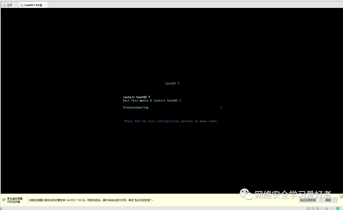The width and height of the screenshot is (343, 210).
Task: Click the CD/DVD drive status icon
Action: (313, 208)
